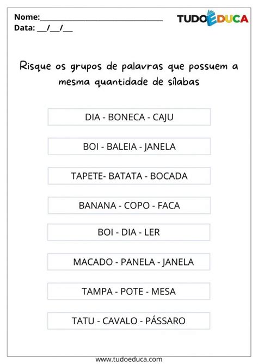Select the TAPETE- BATATA - BOCADA box
258x364 pixels.
coord(129,176)
